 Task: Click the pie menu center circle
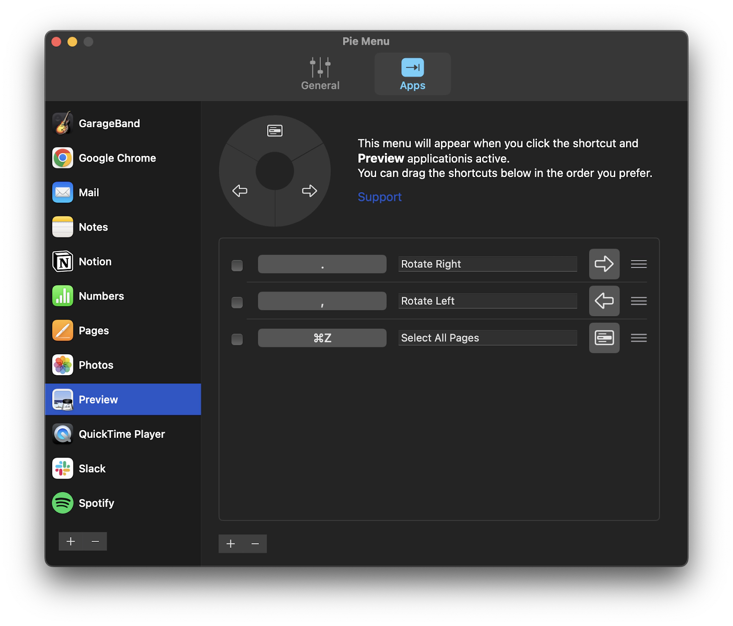[275, 171]
